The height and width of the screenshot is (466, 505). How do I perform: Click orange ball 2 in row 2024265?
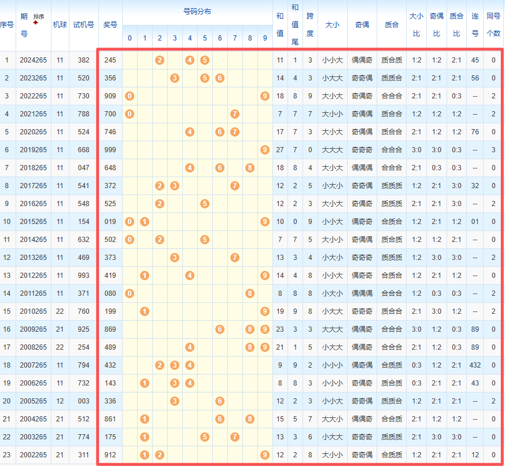click(x=160, y=60)
